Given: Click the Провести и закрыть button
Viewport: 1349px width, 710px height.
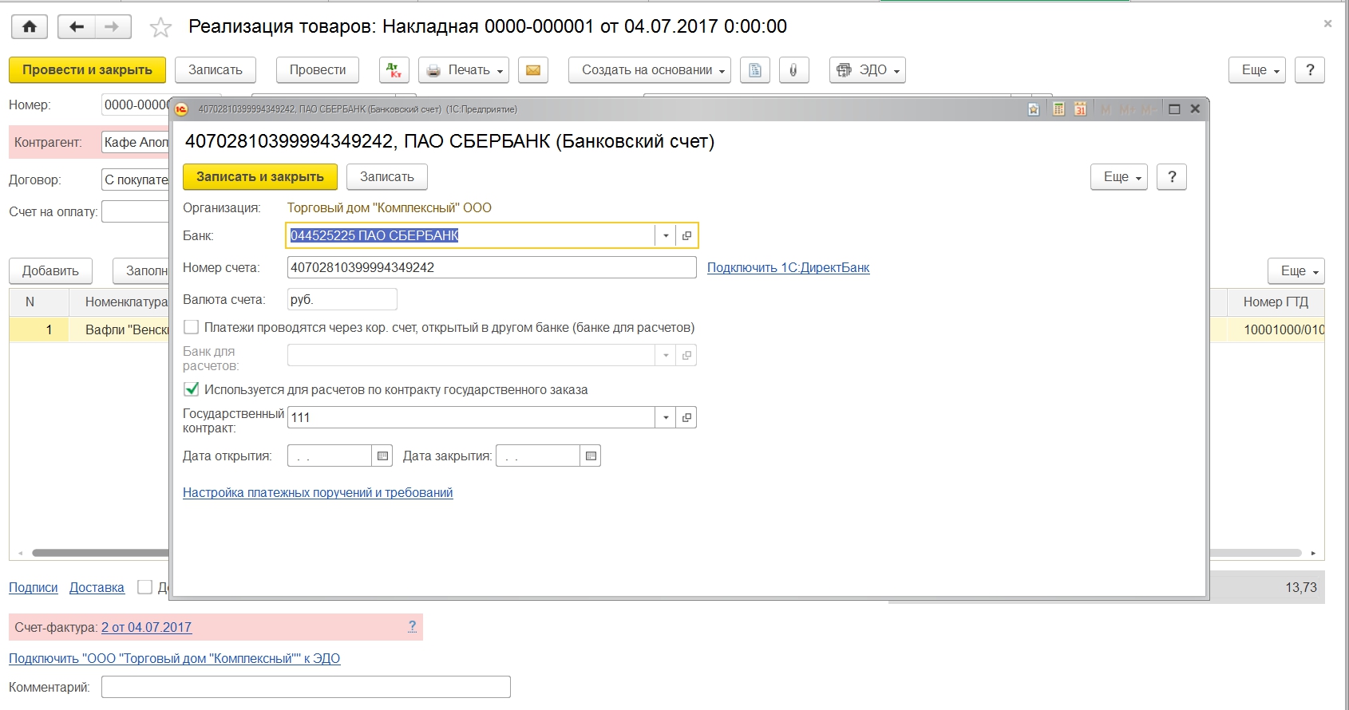Looking at the screenshot, I should (x=87, y=70).
